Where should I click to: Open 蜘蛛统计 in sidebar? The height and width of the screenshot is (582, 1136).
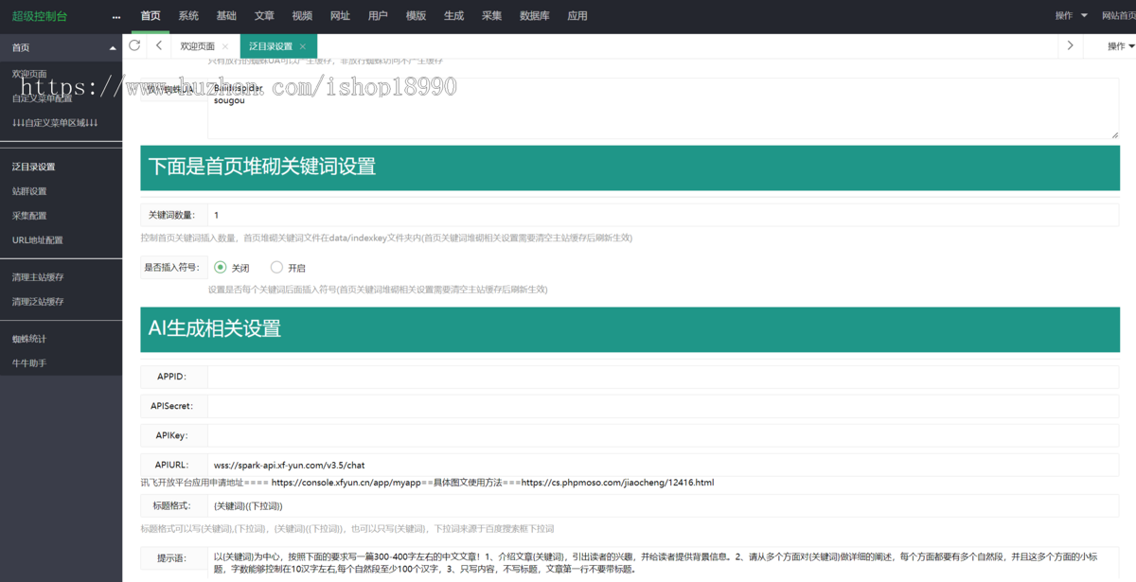[x=29, y=339]
